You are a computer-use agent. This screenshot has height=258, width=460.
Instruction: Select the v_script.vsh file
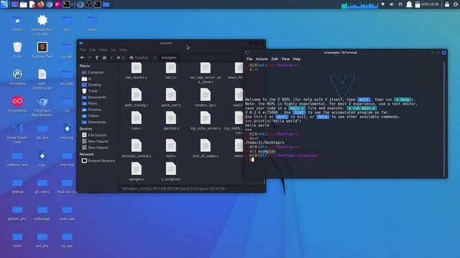pos(171,172)
